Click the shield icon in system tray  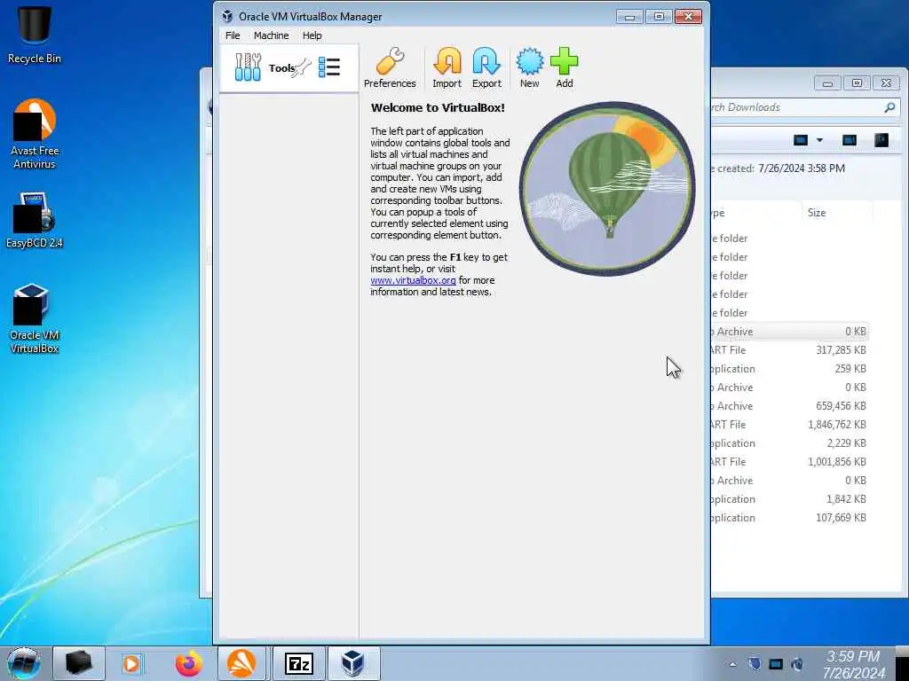click(754, 663)
